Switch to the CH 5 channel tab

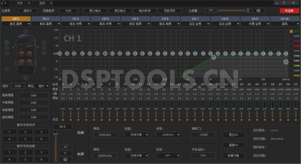(x=135, y=18)
